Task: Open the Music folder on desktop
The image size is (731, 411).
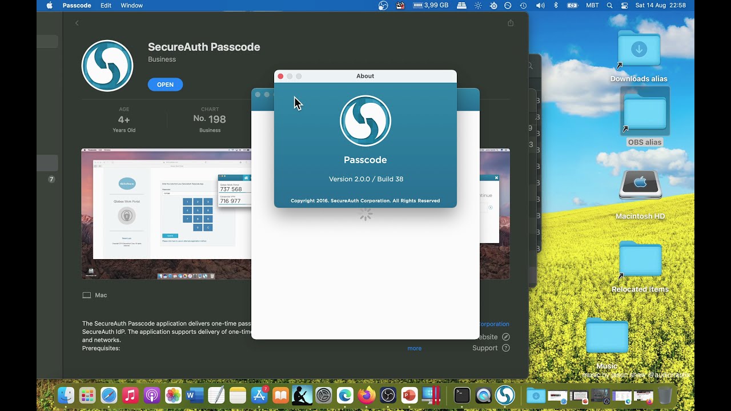Action: pos(607,344)
